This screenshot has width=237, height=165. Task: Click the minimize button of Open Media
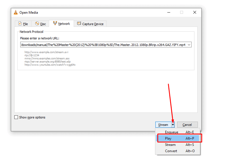pos(169,12)
